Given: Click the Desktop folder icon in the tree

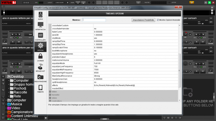Looking at the screenshot, I should [x=9, y=77].
